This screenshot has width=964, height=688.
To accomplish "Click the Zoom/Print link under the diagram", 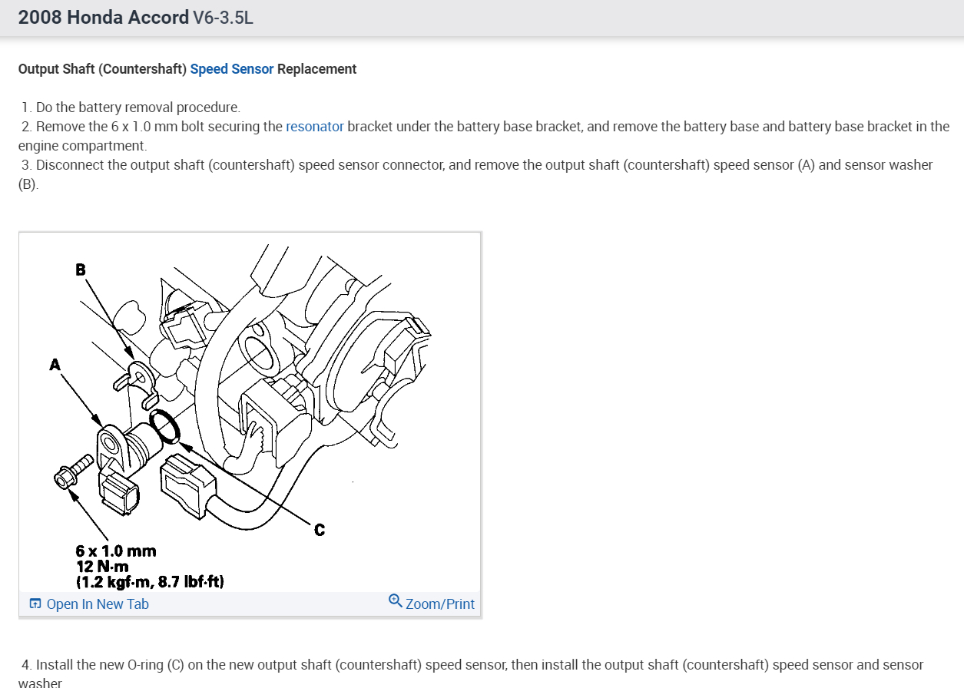I will [x=440, y=604].
